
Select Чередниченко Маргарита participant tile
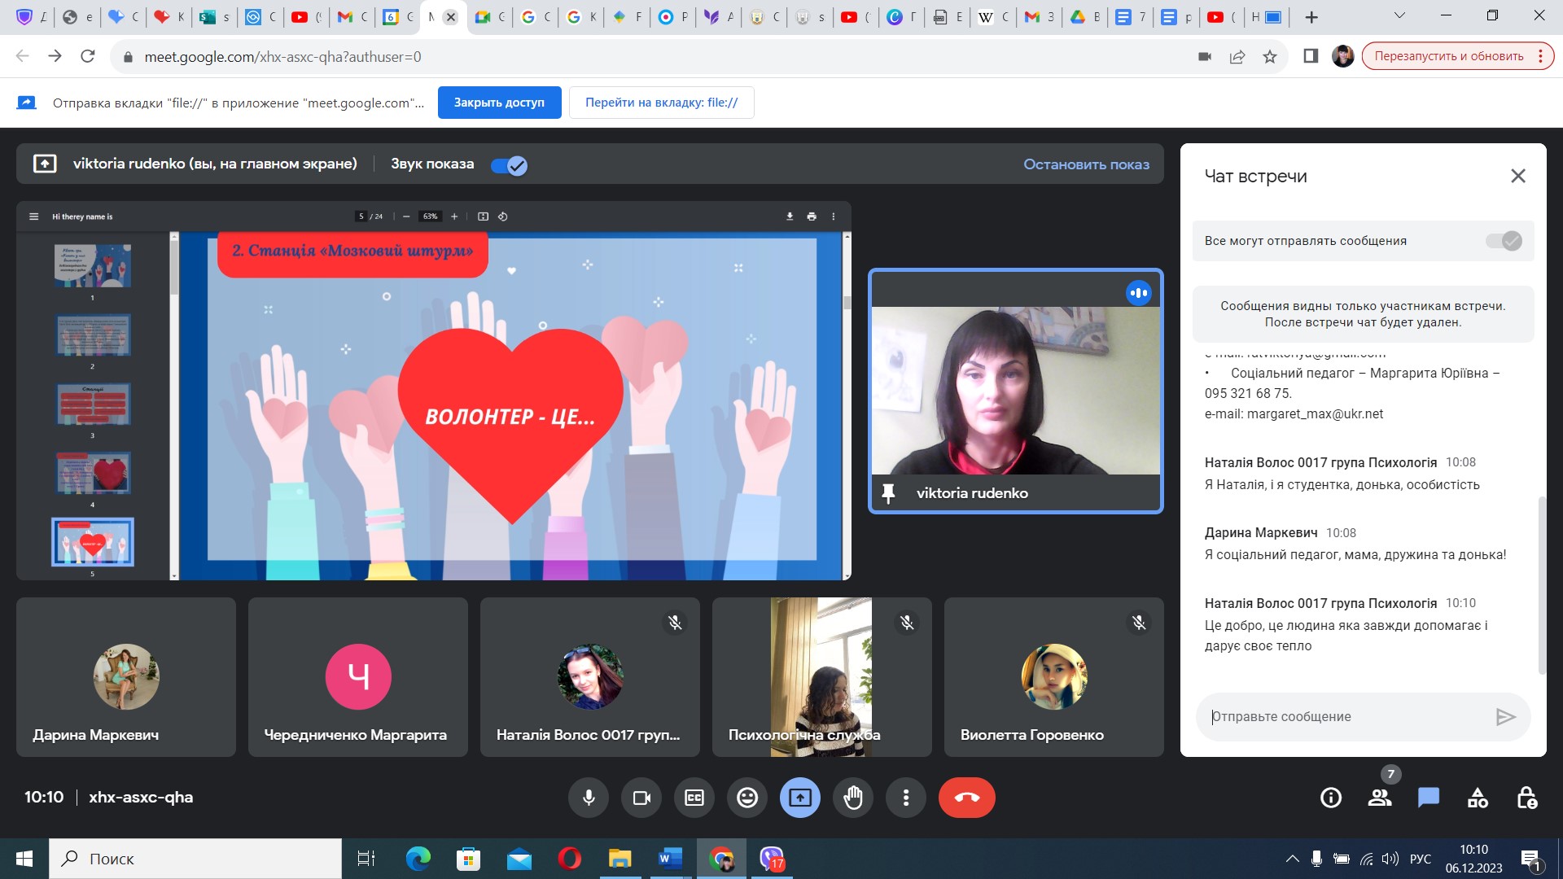pos(358,677)
